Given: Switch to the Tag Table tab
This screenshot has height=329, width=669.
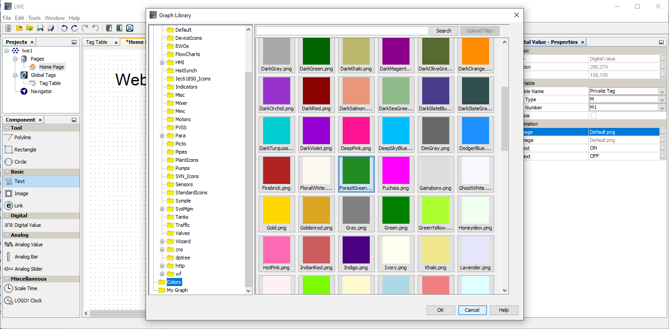Looking at the screenshot, I should pos(97,42).
